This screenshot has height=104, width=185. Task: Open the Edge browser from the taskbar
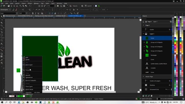tap(19, 102)
